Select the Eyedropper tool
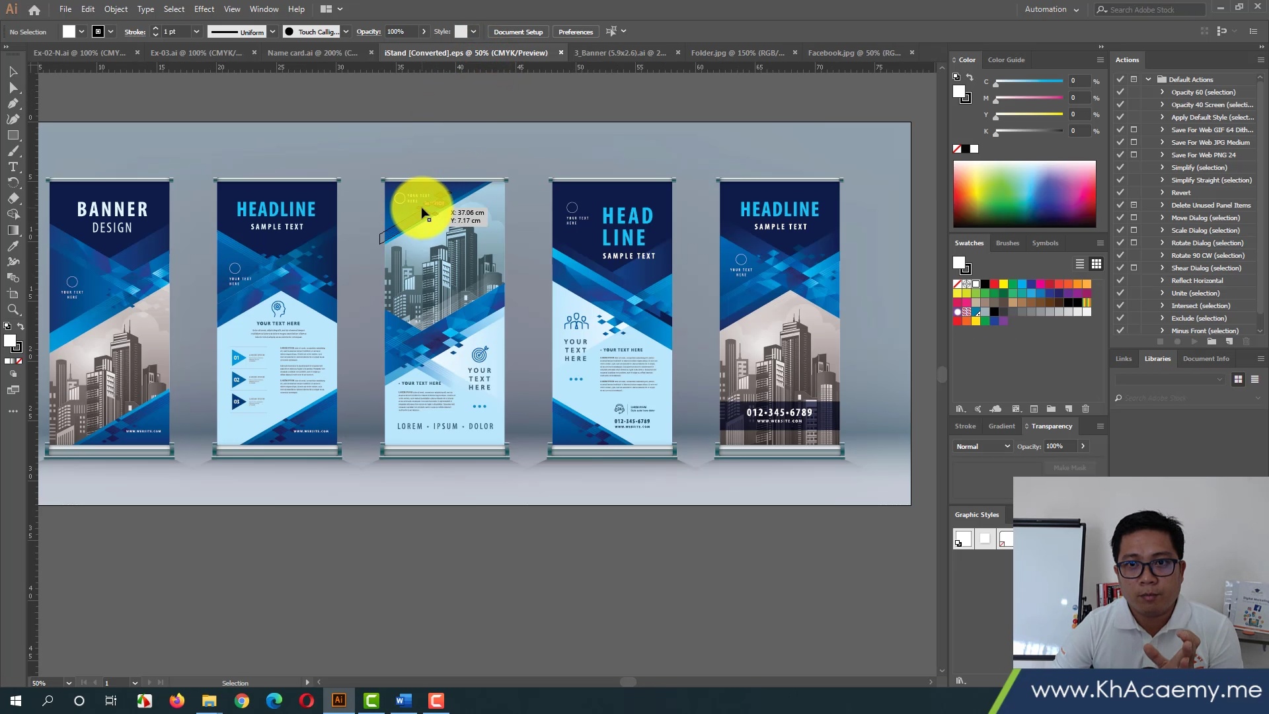Screen dimensions: 1269x714 tap(13, 246)
